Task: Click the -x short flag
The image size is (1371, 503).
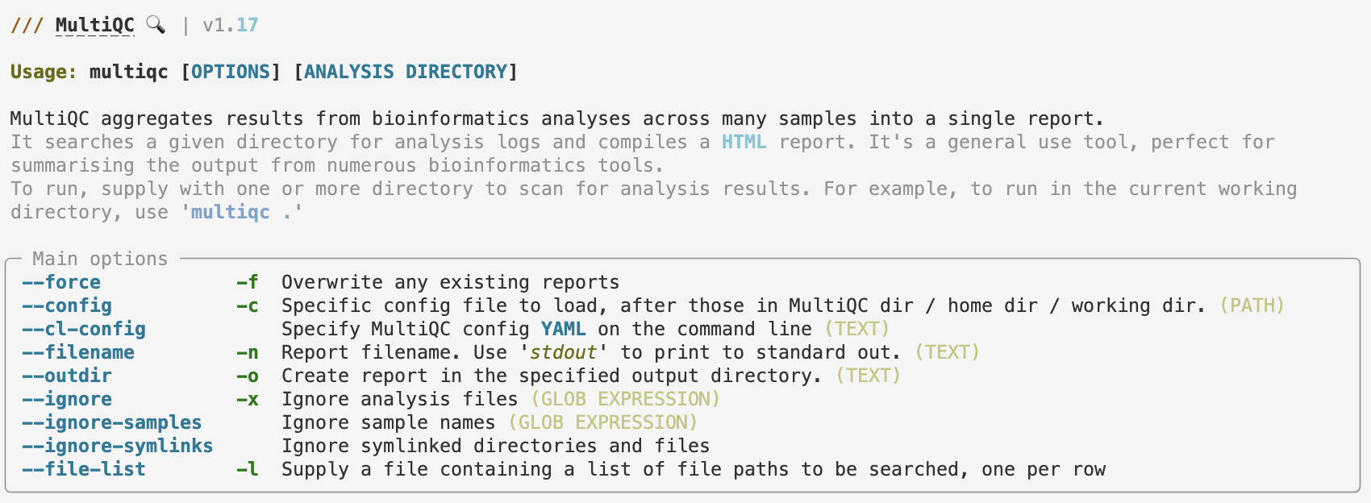Action: click(x=248, y=399)
